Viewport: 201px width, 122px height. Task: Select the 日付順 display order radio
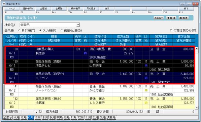tap(19, 31)
